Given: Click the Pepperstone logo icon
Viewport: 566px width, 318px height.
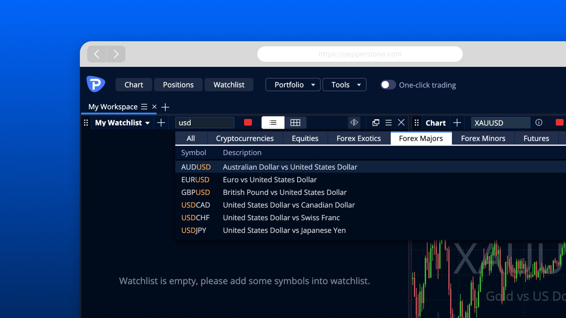Looking at the screenshot, I should (96, 85).
